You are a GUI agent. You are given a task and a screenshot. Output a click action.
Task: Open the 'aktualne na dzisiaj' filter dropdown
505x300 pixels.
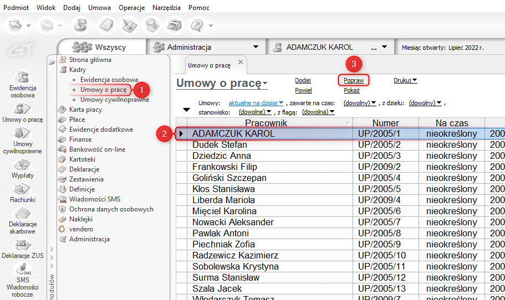[x=256, y=103]
